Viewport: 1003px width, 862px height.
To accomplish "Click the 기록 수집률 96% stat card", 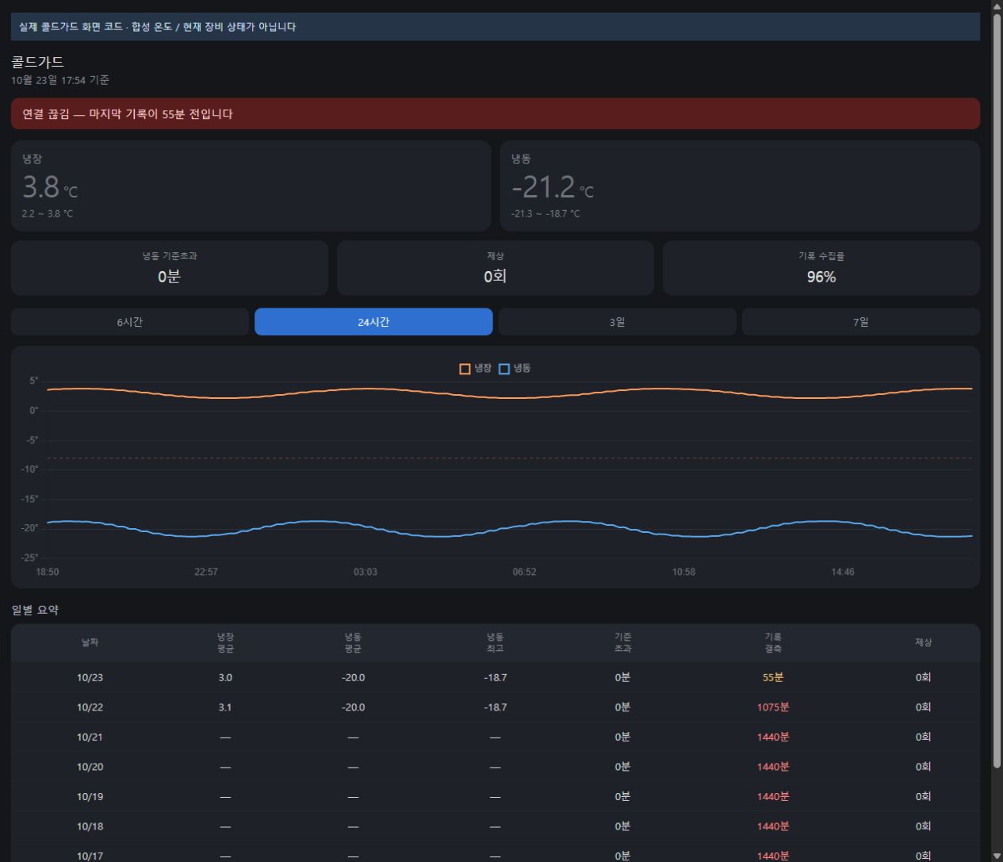I will (821, 268).
